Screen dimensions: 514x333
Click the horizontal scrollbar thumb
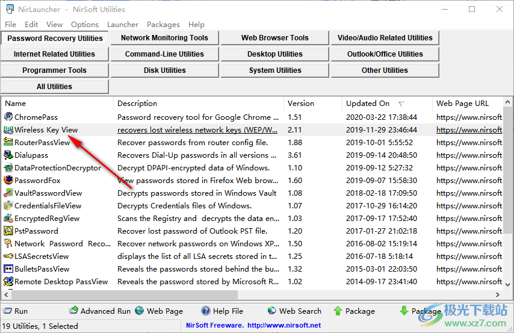(x=125, y=294)
